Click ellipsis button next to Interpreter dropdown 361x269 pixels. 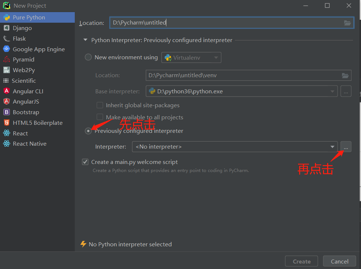point(346,147)
